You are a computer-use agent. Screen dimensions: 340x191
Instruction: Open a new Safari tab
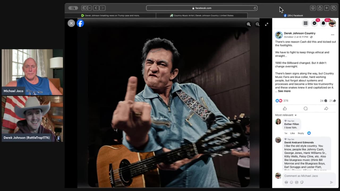327,8
